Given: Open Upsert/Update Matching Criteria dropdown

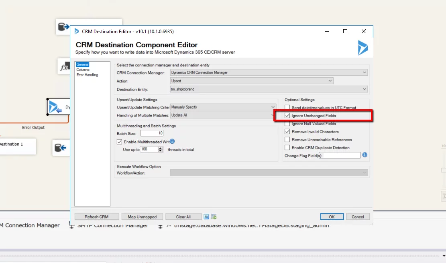Looking at the screenshot, I should tap(273, 107).
